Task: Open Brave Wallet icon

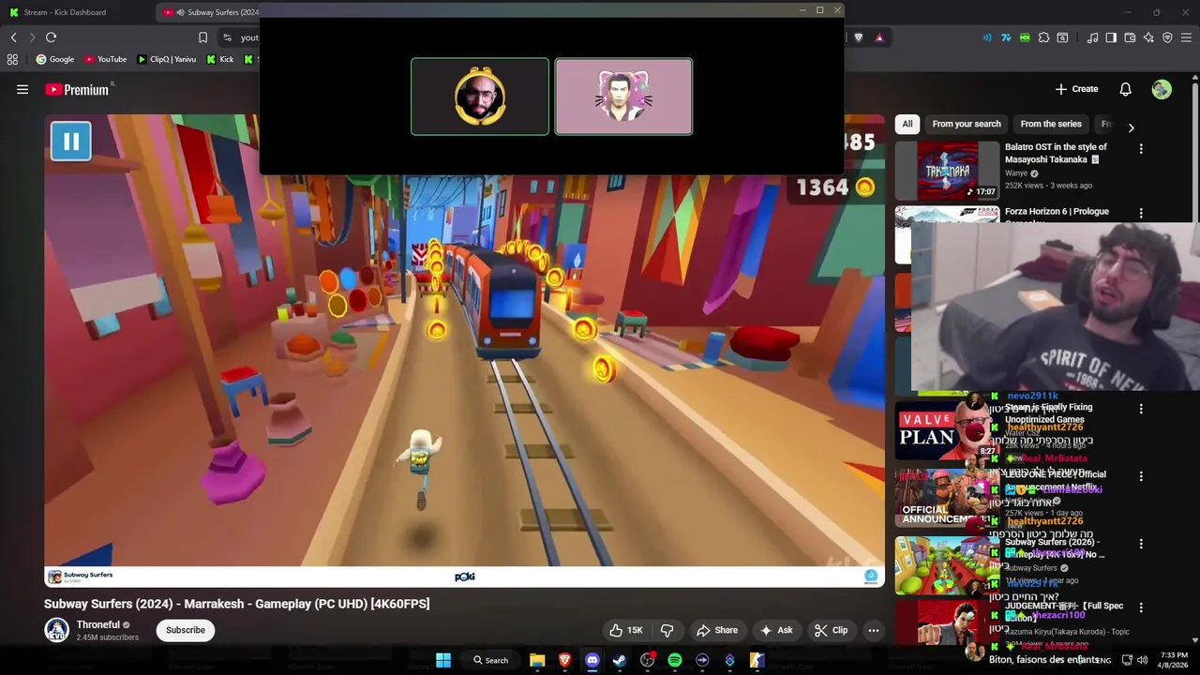Action: [1130, 37]
